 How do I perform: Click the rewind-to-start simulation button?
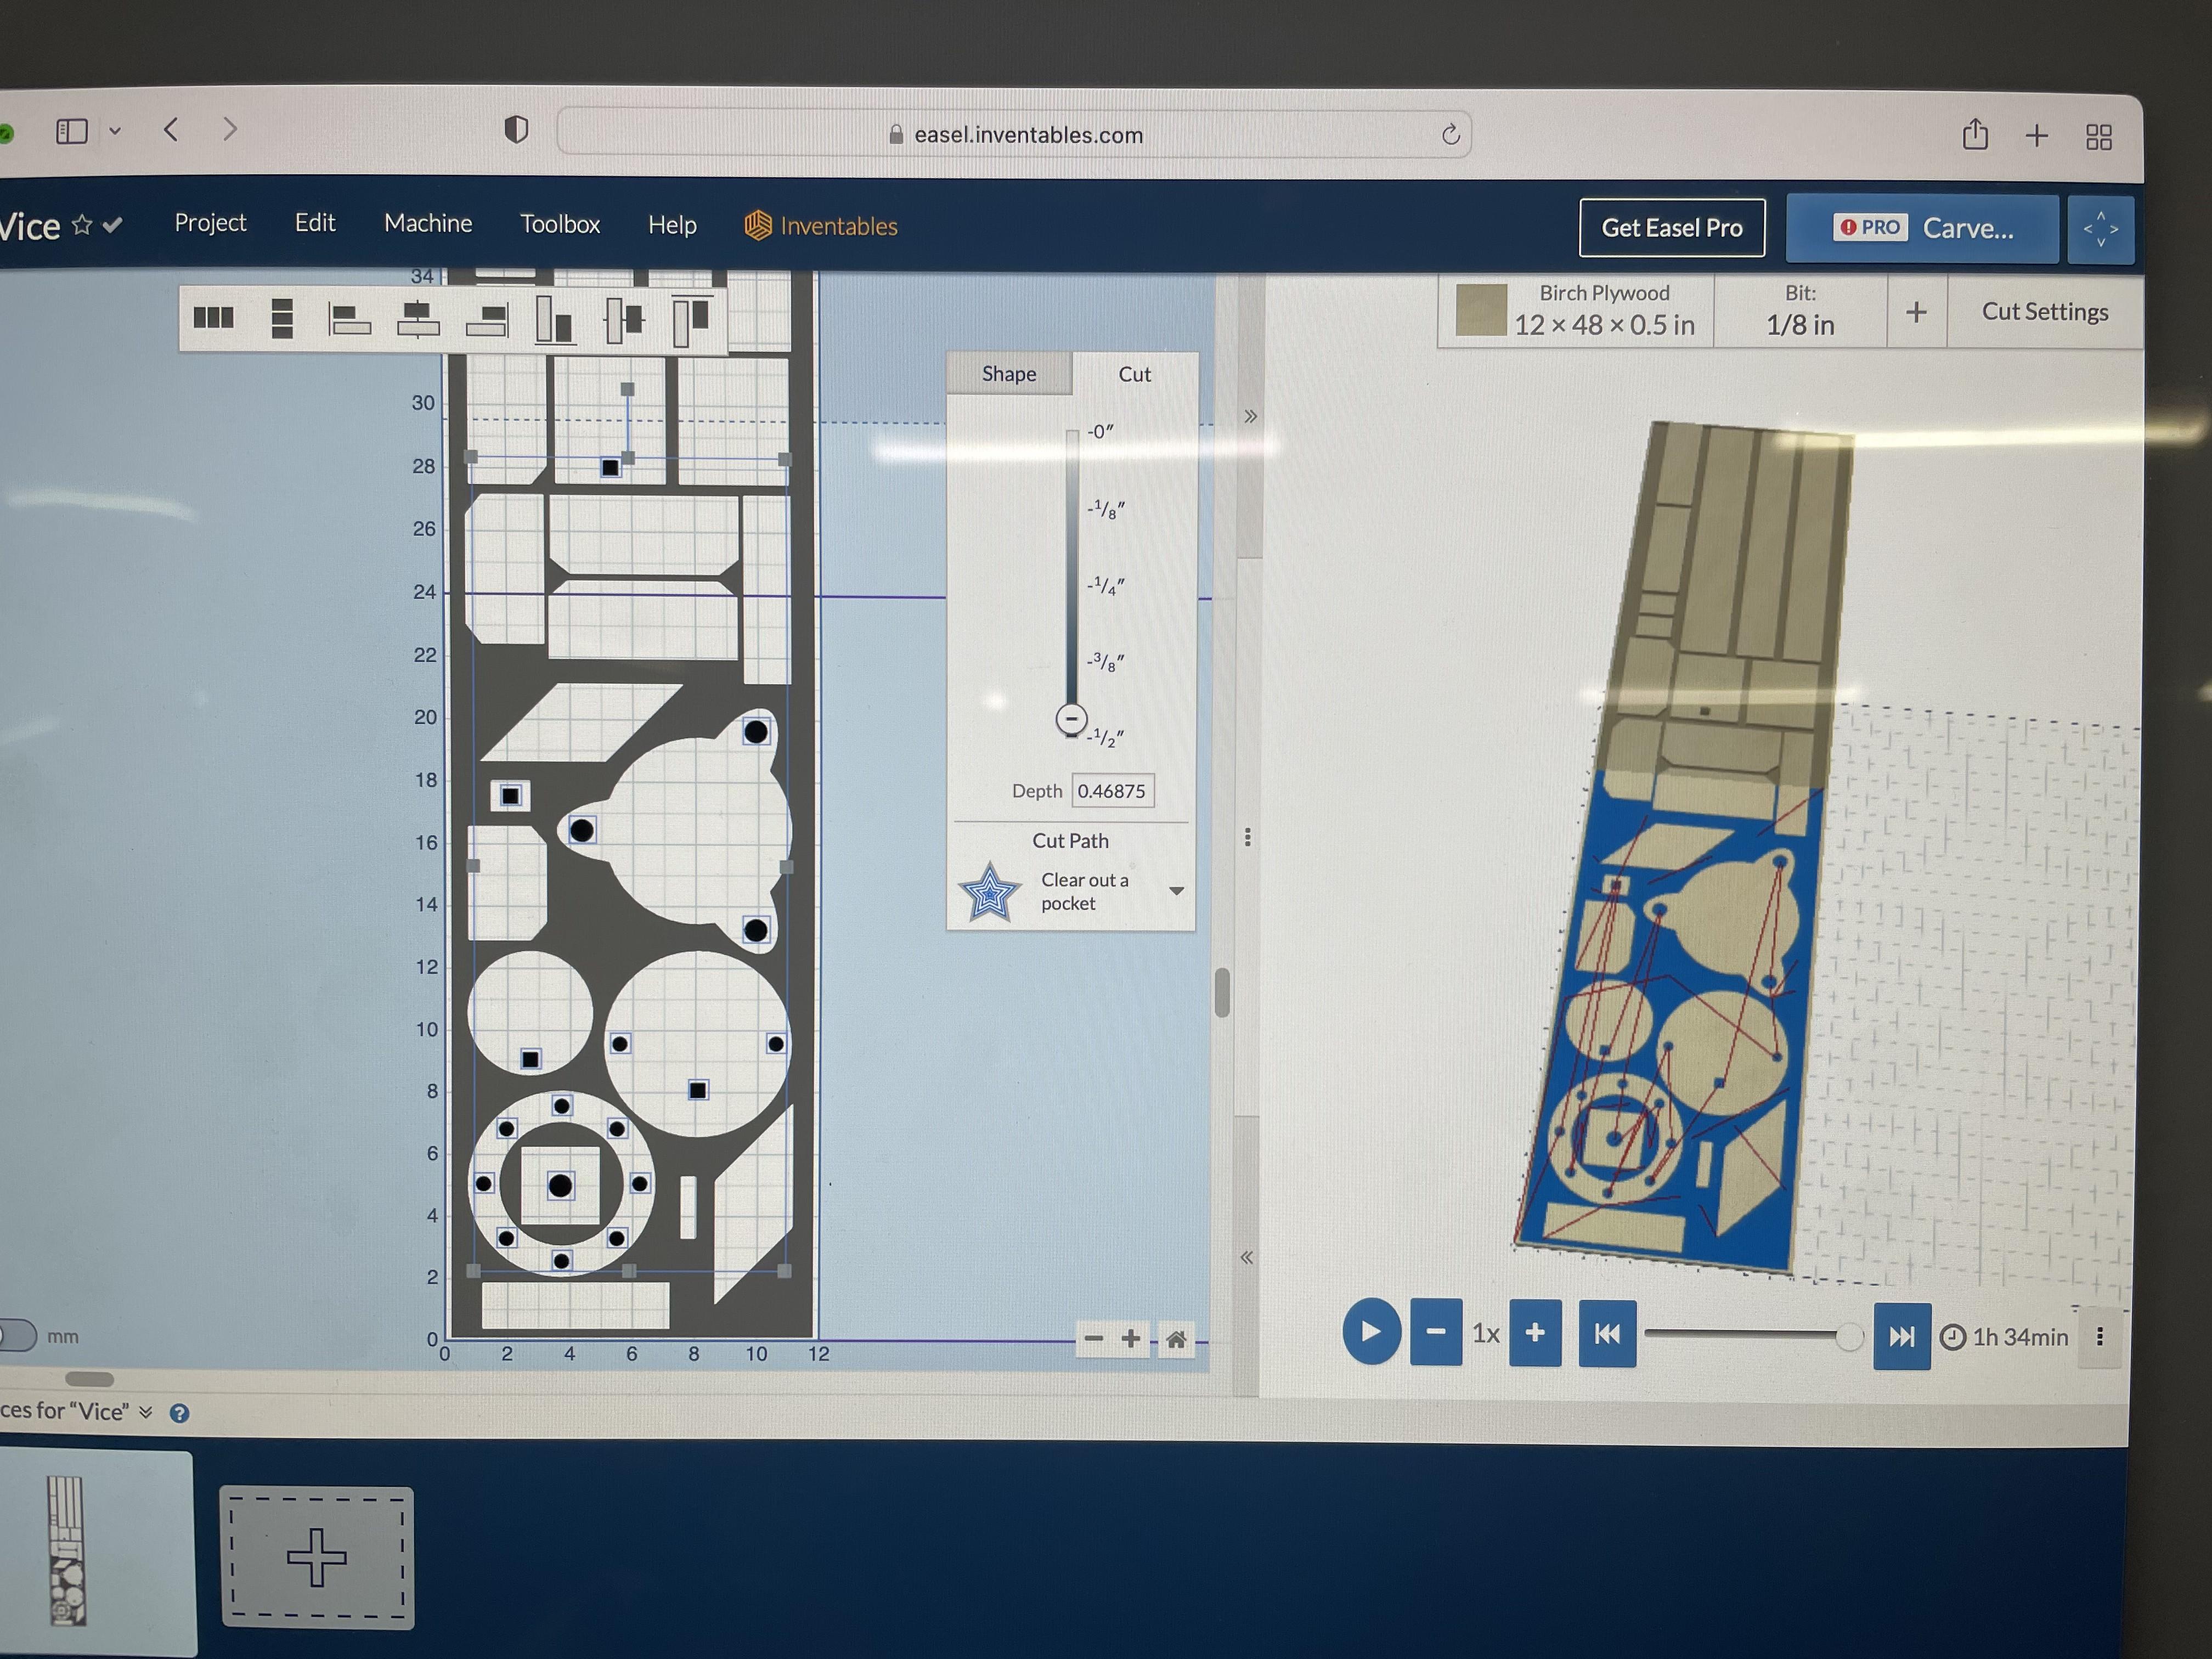tap(1606, 1334)
